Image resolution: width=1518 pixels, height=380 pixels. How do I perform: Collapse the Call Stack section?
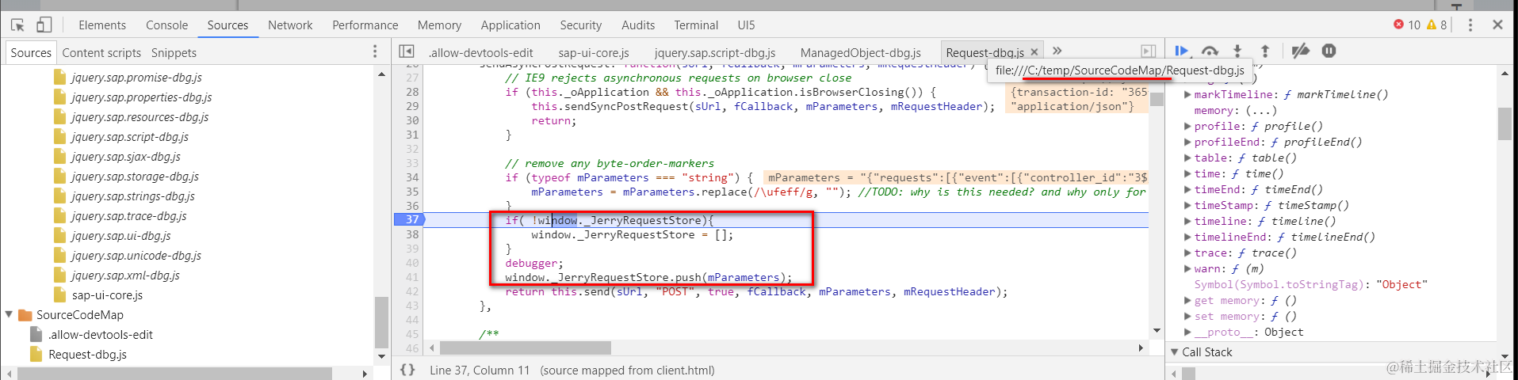(x=1175, y=352)
